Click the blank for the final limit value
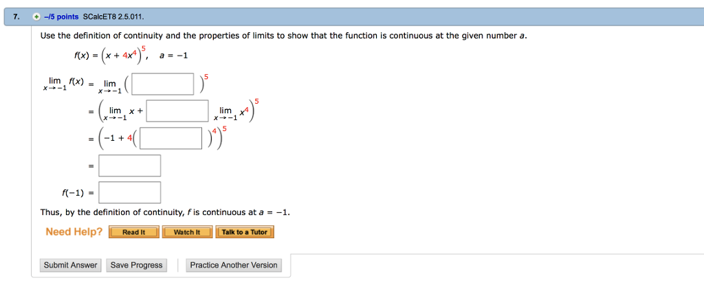Viewport: 704px width, 287px height. coord(129,165)
